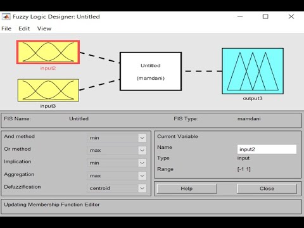Image resolution: width=304 pixels, height=228 pixels.
Task: Click the MATLAB logo in title bar
Action: (6, 16)
